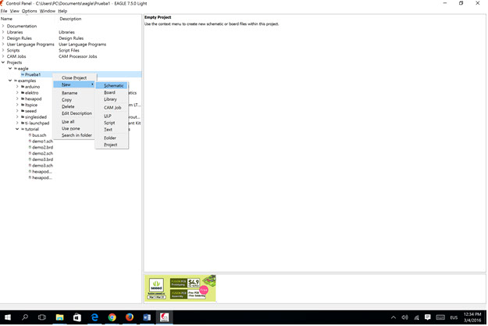Click the arduino folder icon

tap(23, 87)
